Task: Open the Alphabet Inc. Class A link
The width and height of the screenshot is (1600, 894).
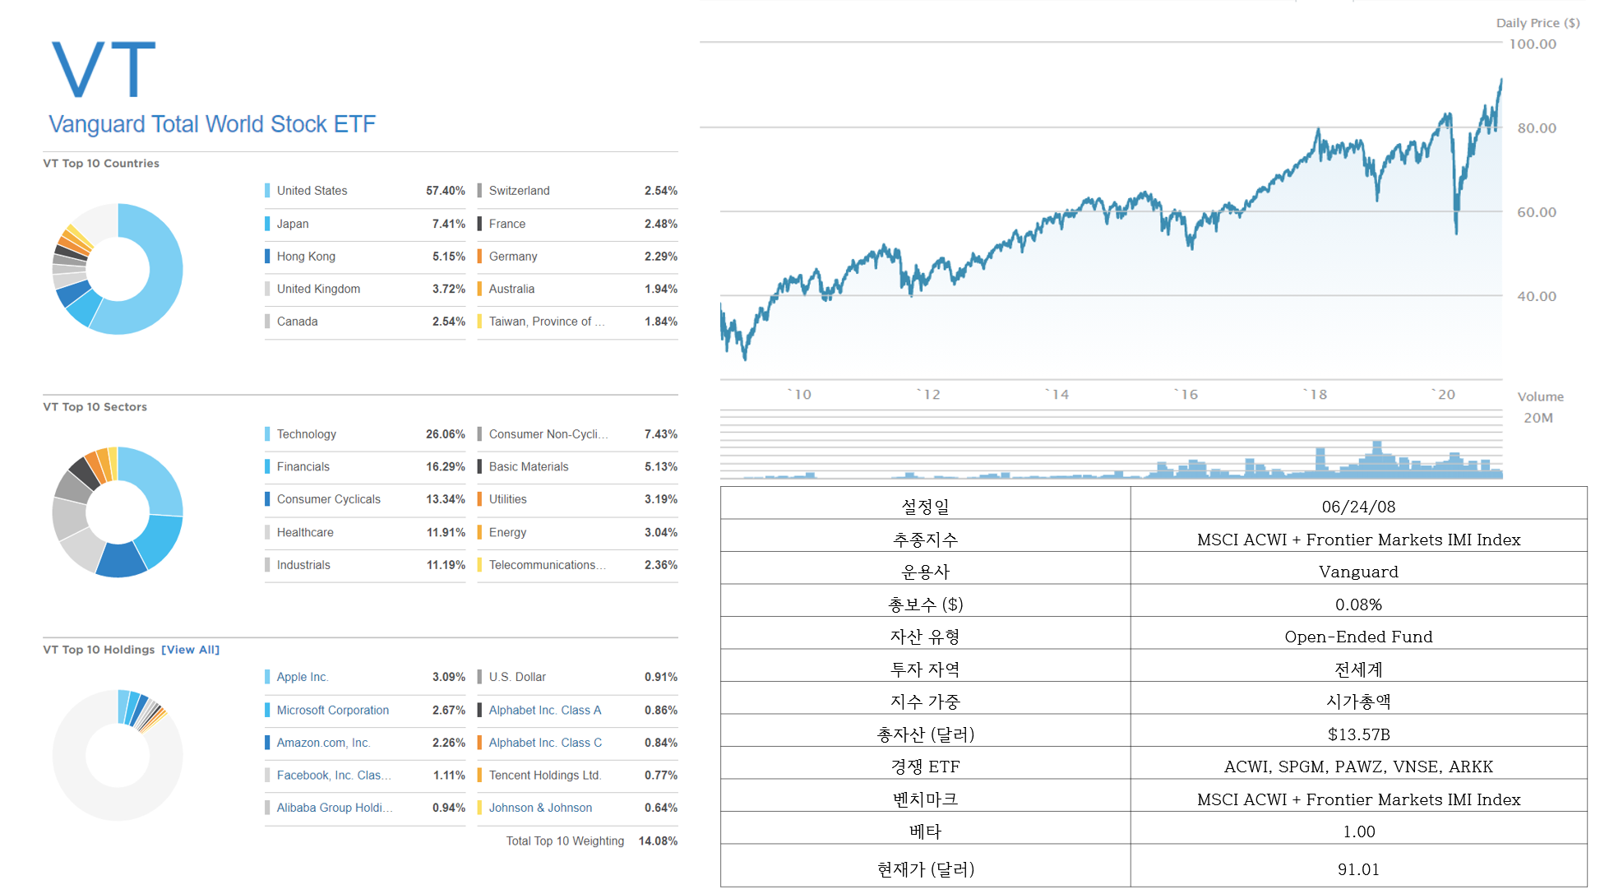Action: 544,710
